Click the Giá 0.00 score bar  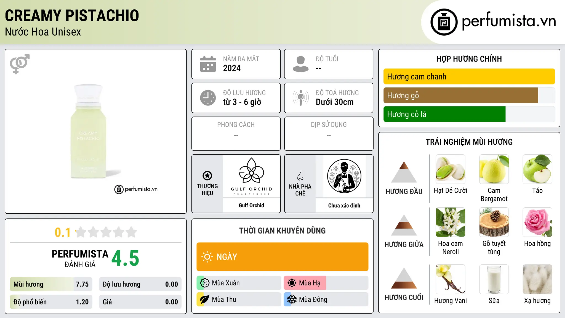click(140, 302)
